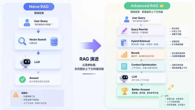Click the '局限性:' heading
Image resolution: width=195 pixels, height=110 pixels.
click(25, 93)
